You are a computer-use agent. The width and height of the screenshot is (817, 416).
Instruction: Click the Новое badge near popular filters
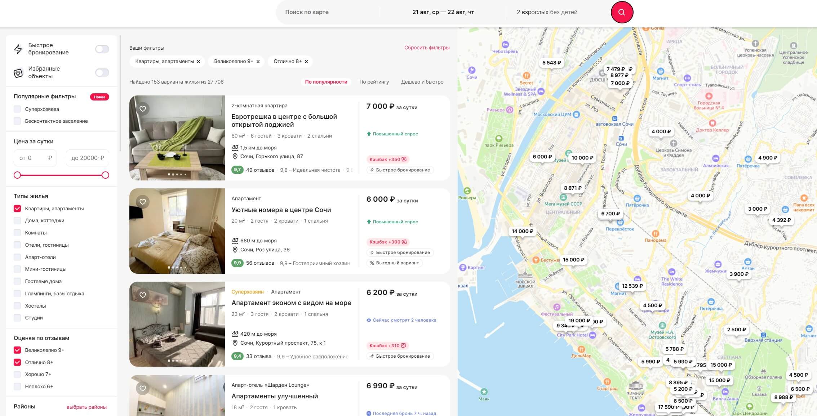click(x=99, y=97)
